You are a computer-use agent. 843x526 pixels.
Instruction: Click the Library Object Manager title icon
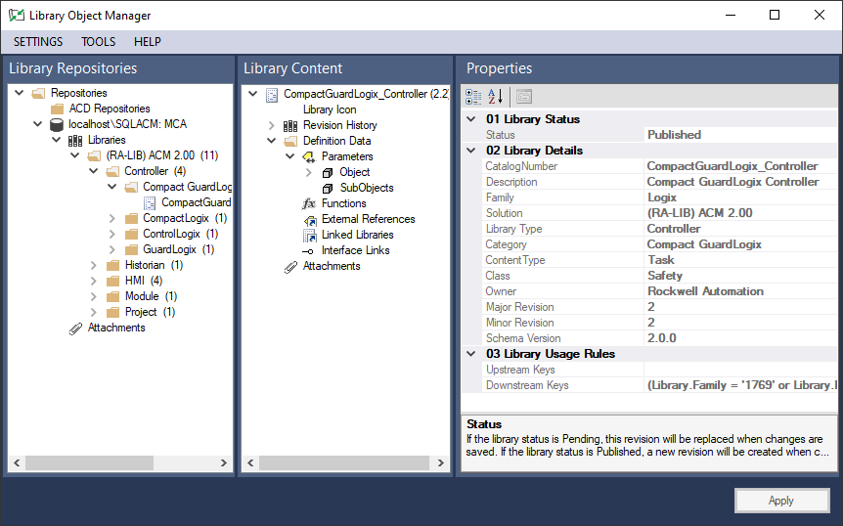tap(16, 15)
